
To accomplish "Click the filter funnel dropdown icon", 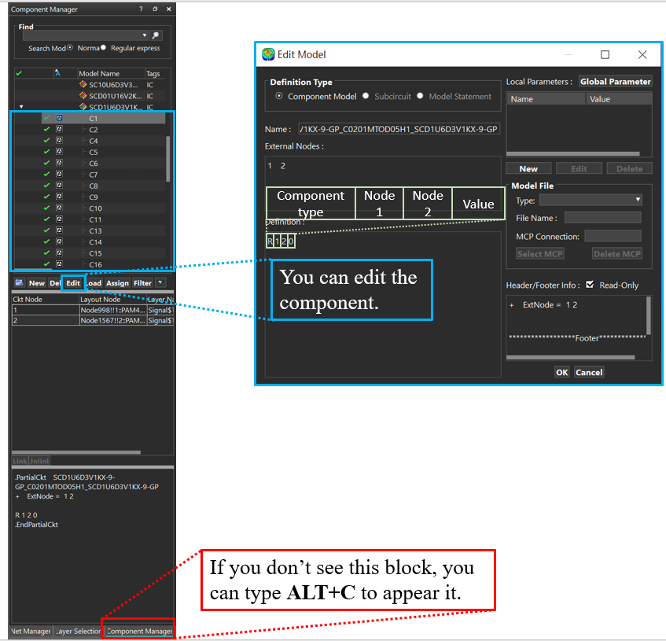I will [x=160, y=283].
